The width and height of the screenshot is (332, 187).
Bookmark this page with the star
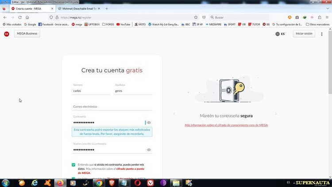pos(196,17)
